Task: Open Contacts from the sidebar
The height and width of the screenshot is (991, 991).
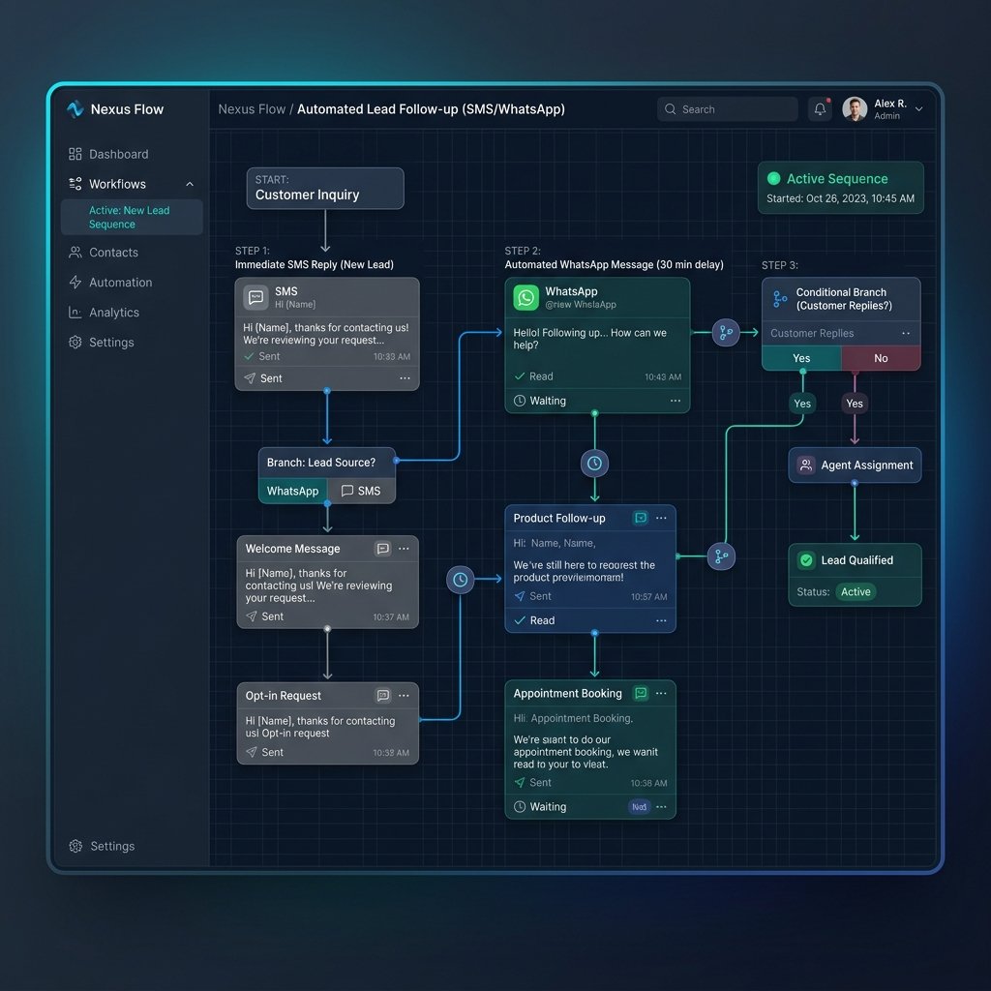Action: (x=113, y=253)
